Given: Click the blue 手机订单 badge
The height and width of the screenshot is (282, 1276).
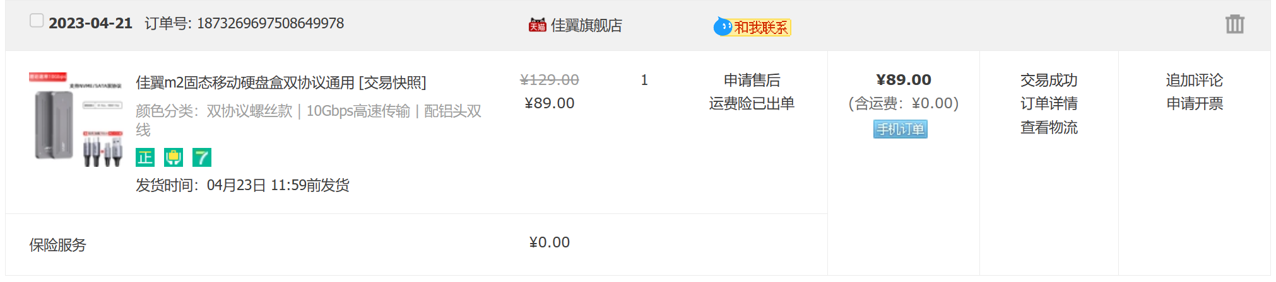Looking at the screenshot, I should 900,129.
